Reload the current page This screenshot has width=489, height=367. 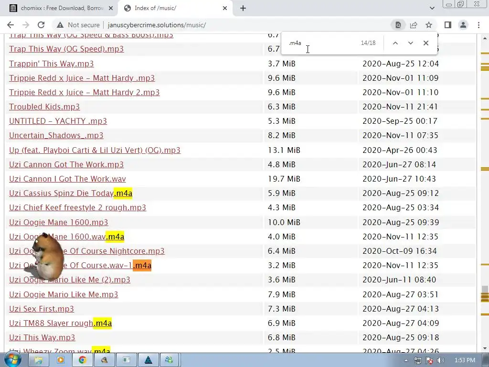41,25
